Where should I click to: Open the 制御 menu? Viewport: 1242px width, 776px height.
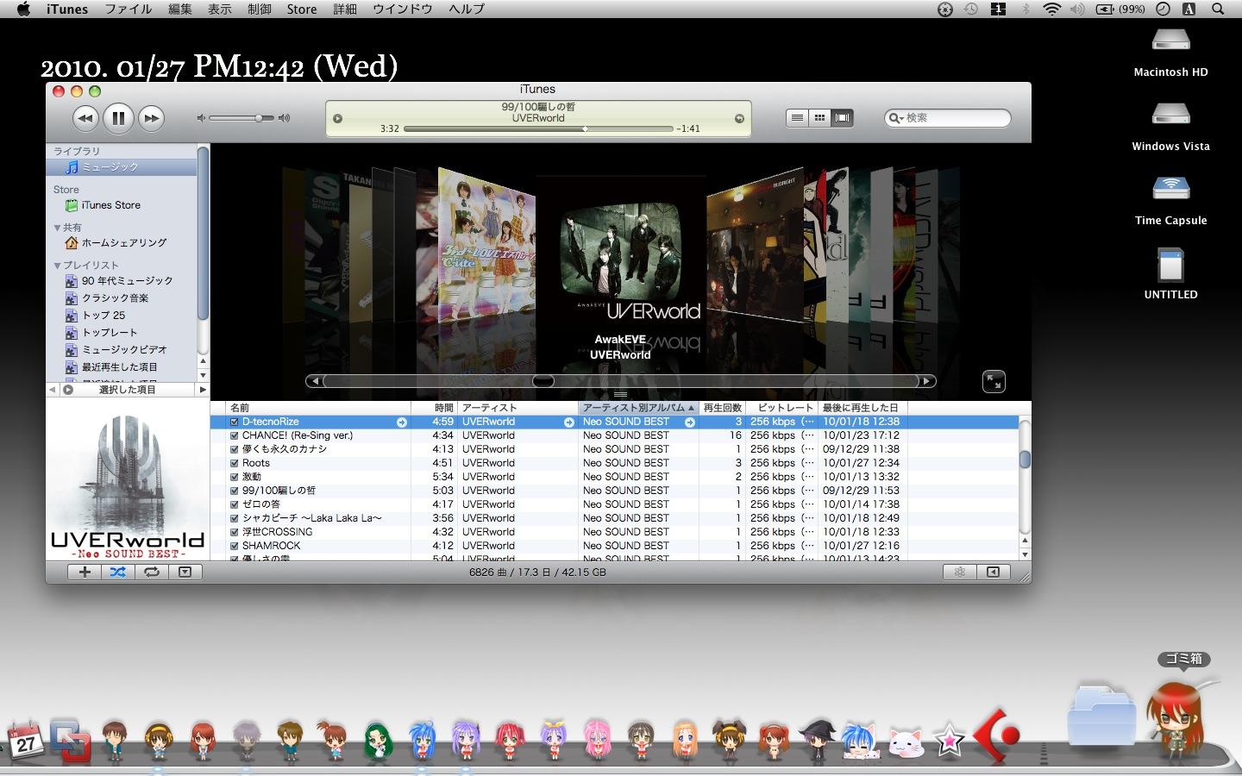click(260, 9)
